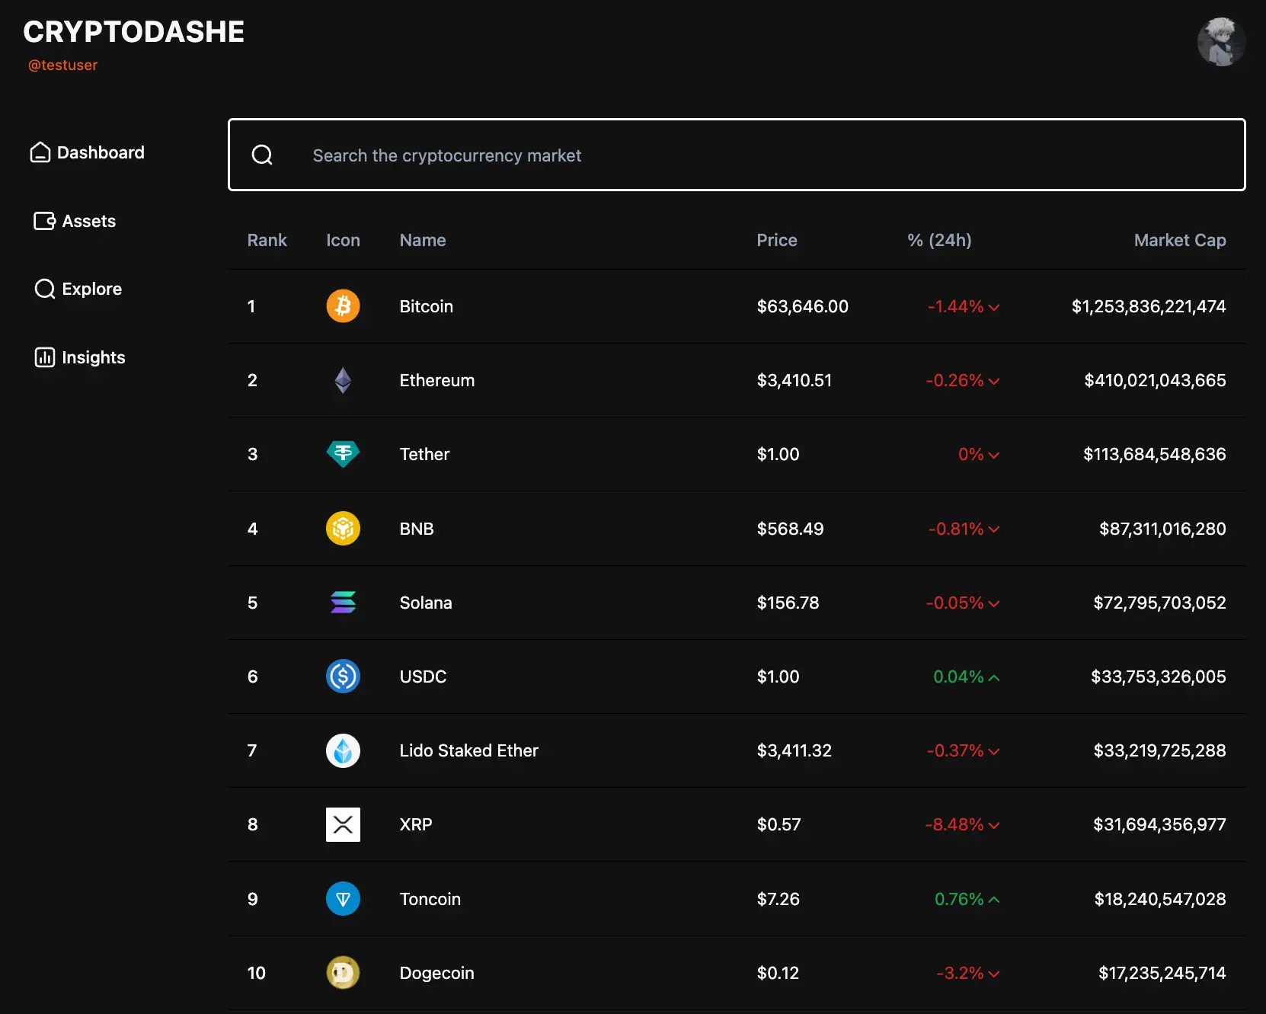
Task: Click the Bitcoin coin icon
Action: (x=343, y=306)
